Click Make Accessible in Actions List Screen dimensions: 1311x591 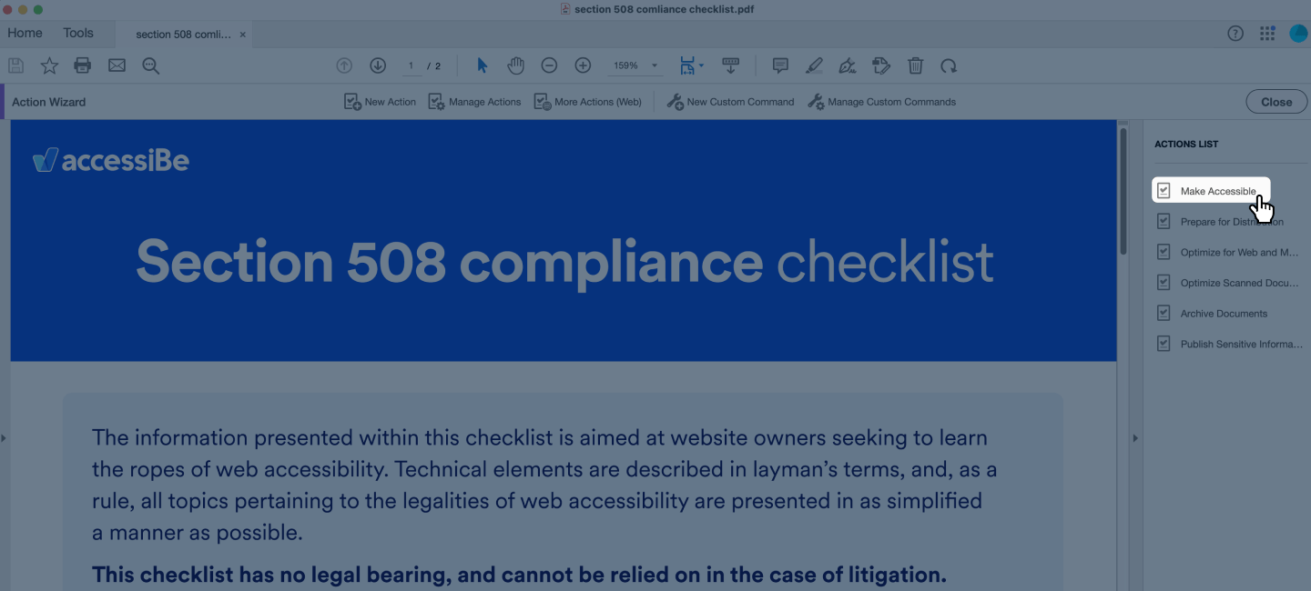click(1217, 191)
